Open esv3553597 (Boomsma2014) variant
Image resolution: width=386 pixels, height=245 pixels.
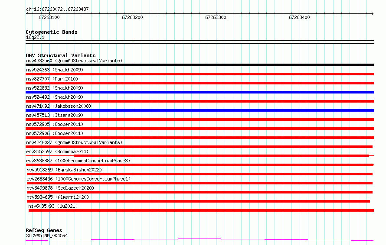point(57,152)
